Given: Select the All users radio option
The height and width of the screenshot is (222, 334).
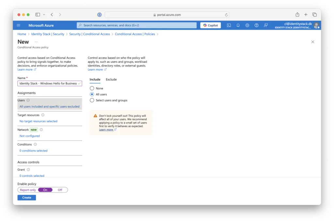Looking at the screenshot, I should [x=92, y=94].
